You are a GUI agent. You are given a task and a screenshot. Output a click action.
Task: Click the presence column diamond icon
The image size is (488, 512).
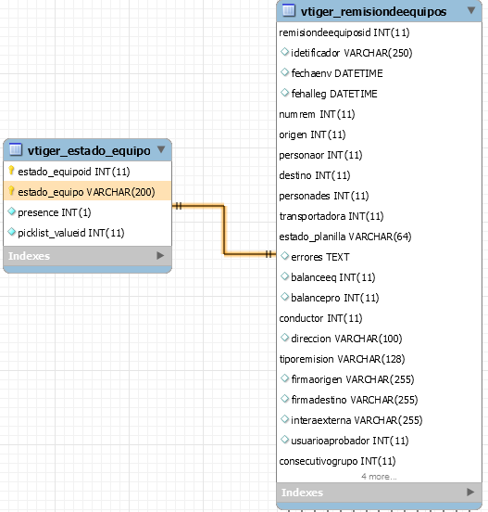coord(12,211)
